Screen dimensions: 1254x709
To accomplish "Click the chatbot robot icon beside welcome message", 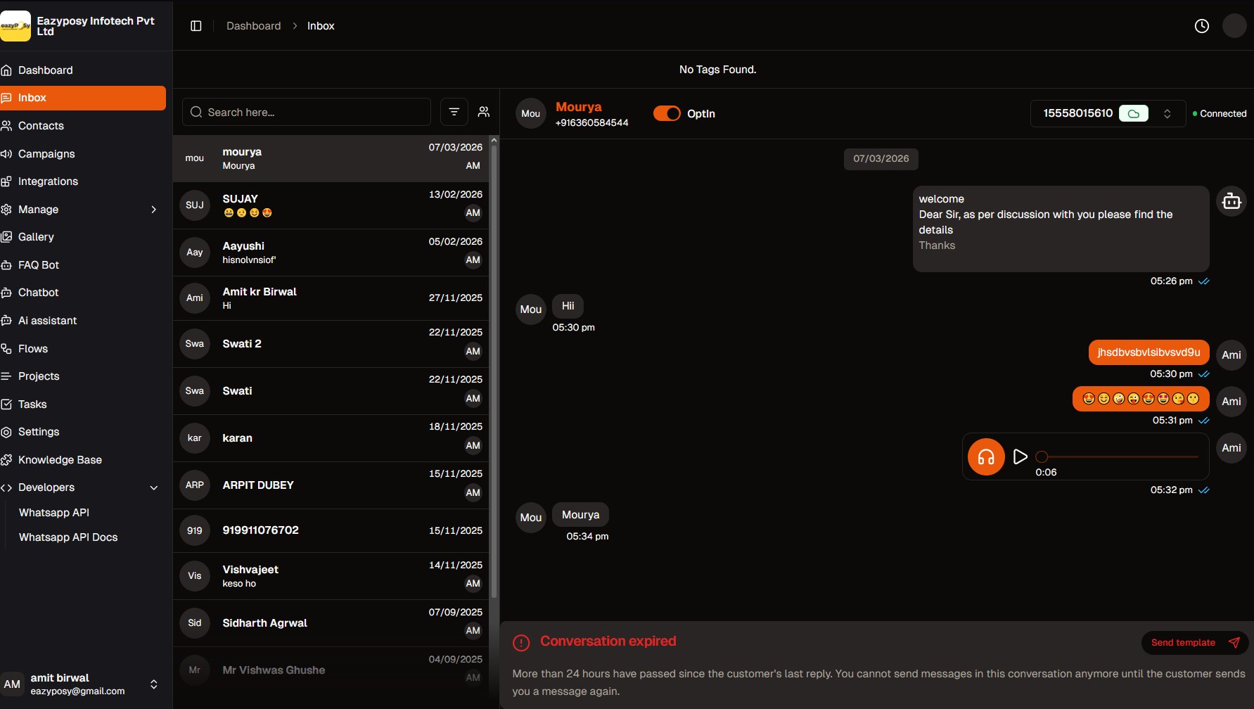I will tap(1231, 202).
